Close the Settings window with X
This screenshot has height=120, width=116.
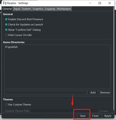[x=110, y=3]
